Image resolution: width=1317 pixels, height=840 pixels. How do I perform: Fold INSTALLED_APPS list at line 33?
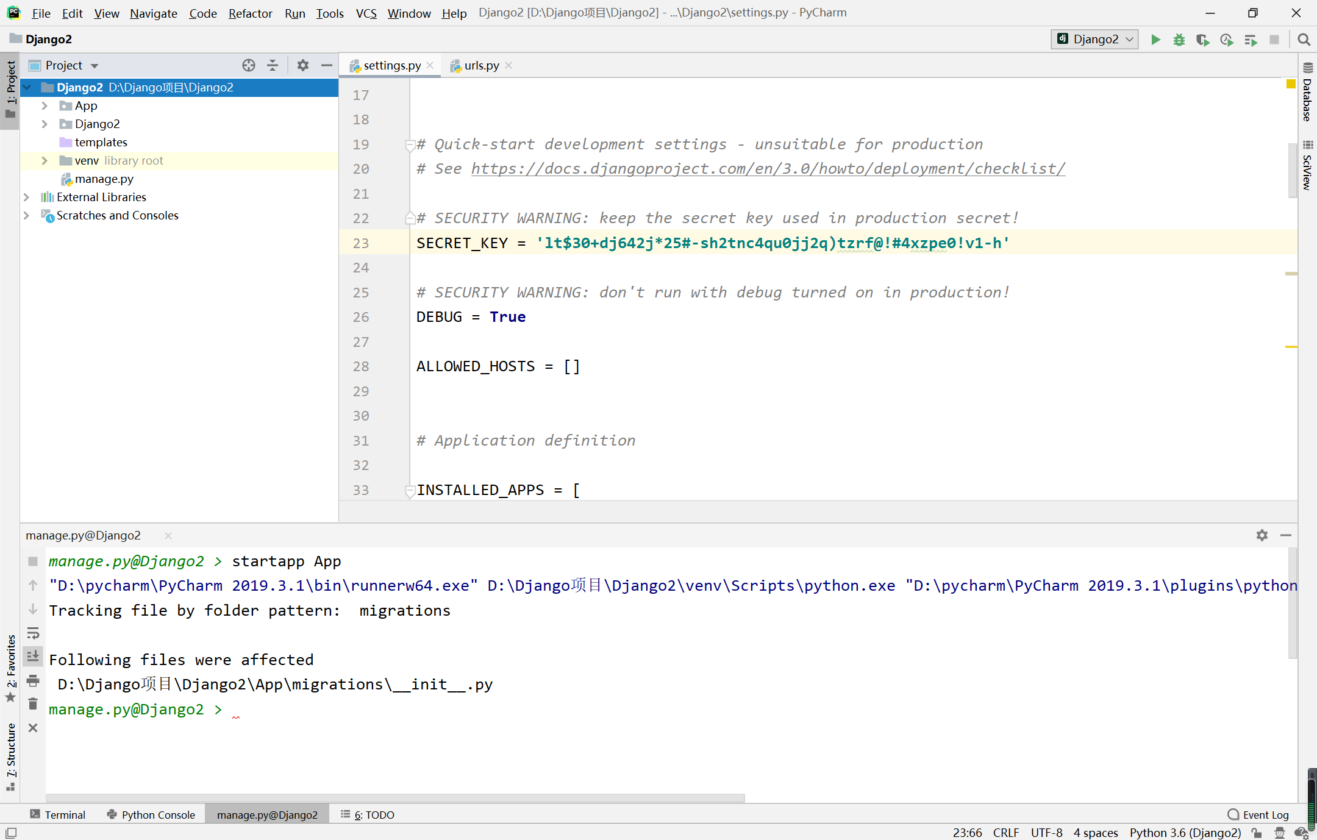click(410, 491)
